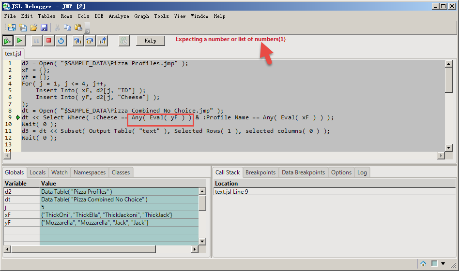
Task: Open the Window menu
Action: coord(199,16)
